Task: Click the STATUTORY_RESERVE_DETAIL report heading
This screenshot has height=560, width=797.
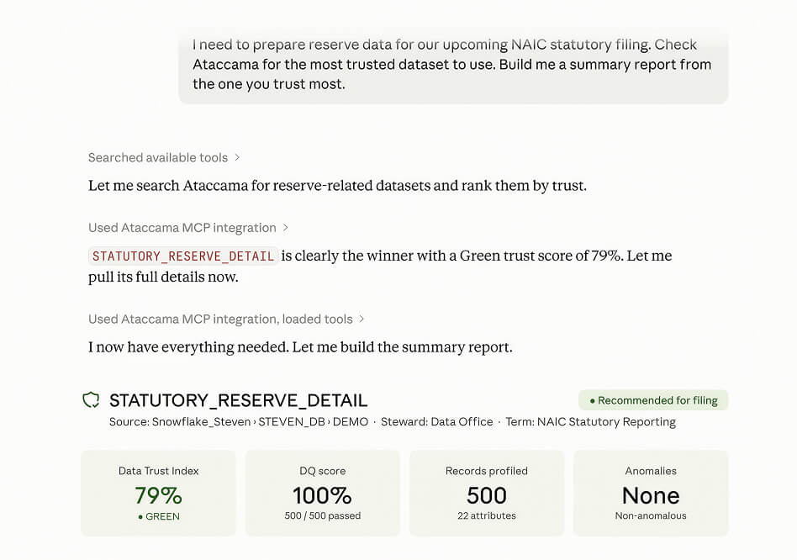Action: 239,400
